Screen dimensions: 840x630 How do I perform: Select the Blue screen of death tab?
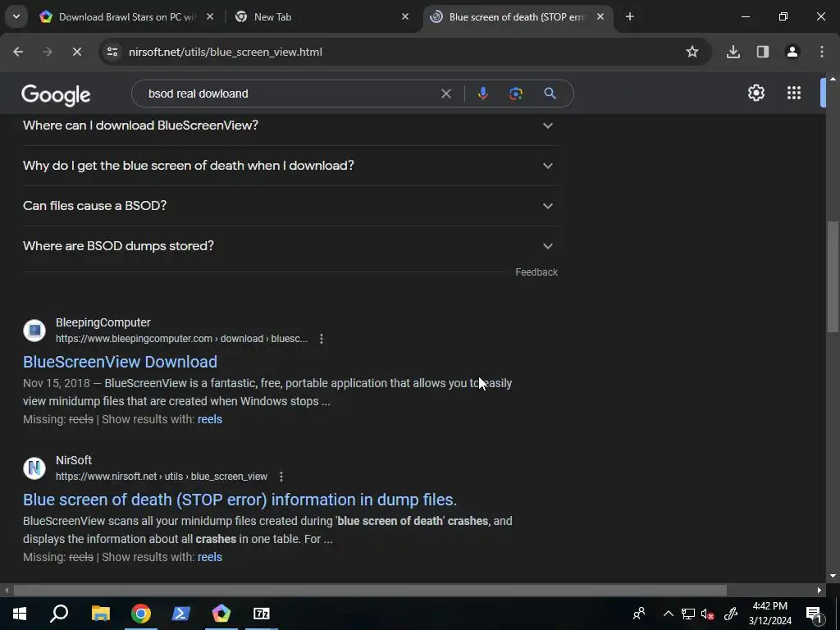point(517,16)
